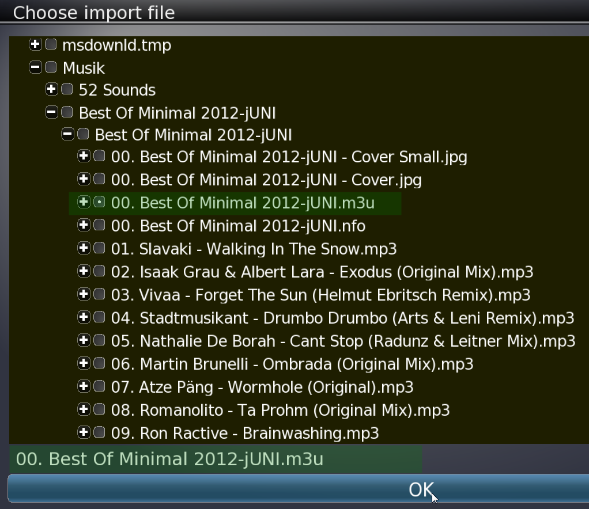Select radio button for 08. Romanolito track
The height and width of the screenshot is (509, 589).
(x=99, y=409)
